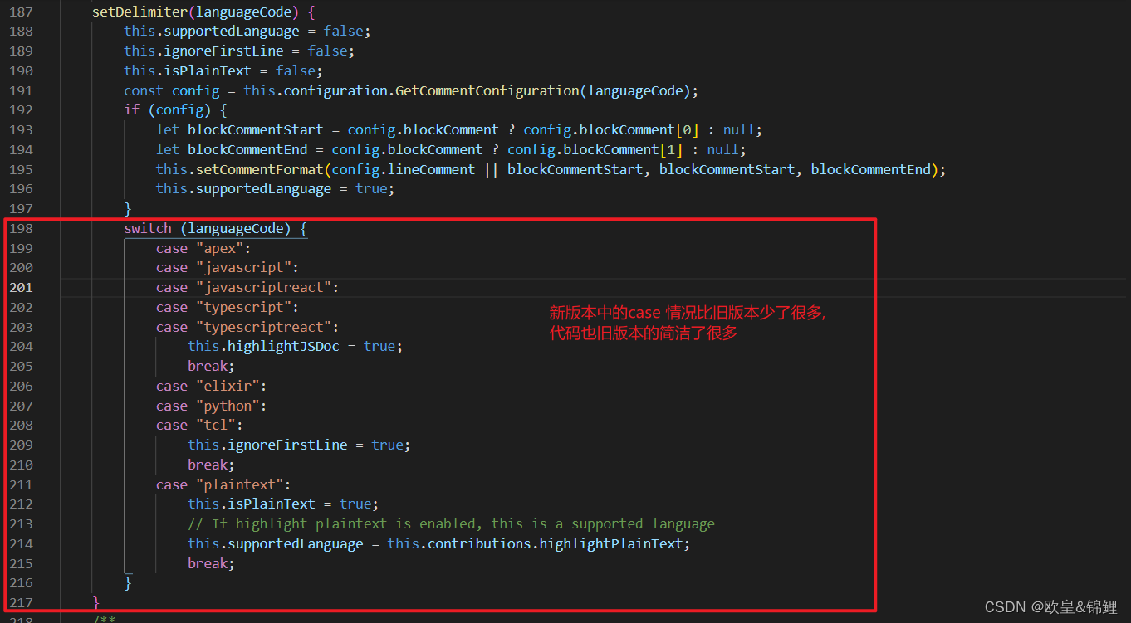Click line number 190 in the gutter
The width and height of the screenshot is (1131, 623).
[x=21, y=71]
